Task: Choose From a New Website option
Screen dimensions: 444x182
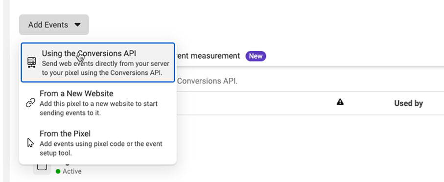Action: click(x=98, y=103)
